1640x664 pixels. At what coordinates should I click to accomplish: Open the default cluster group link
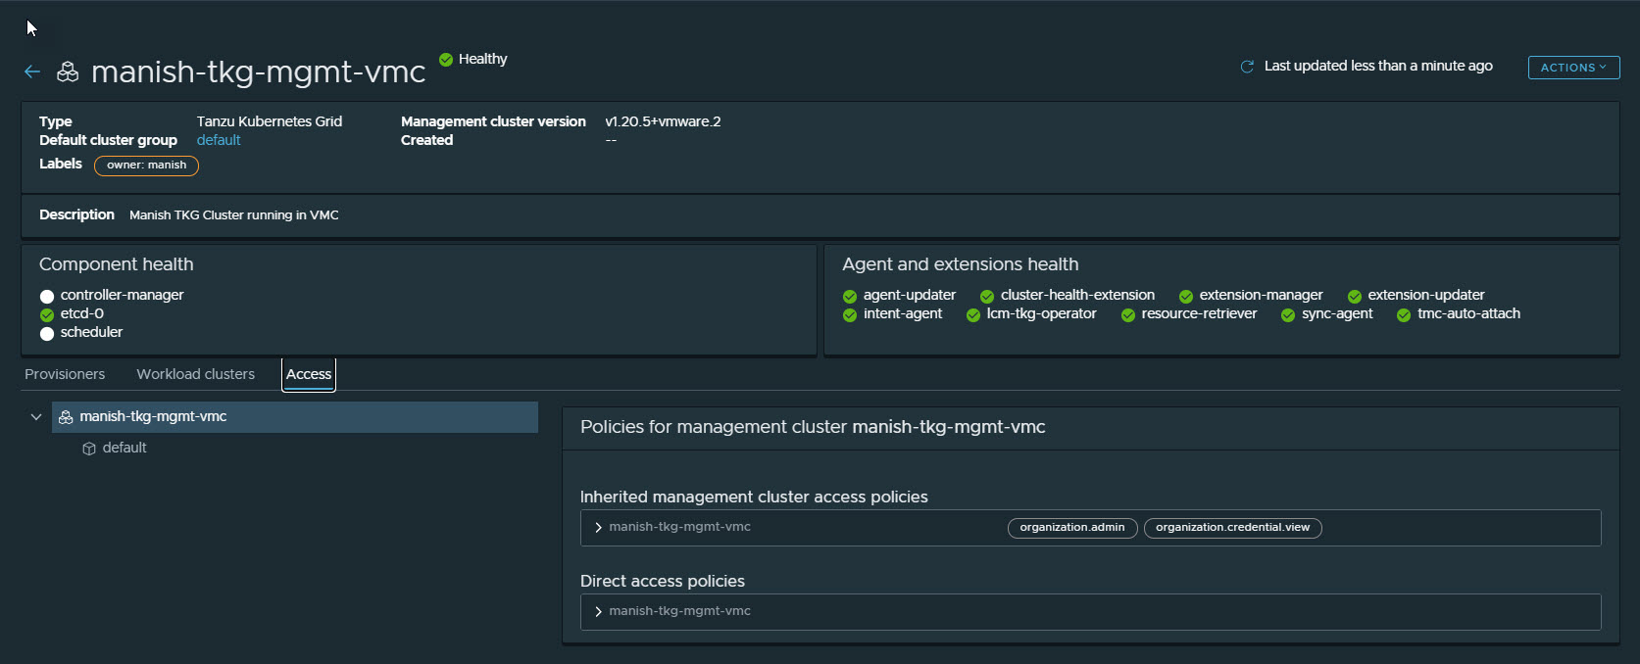(219, 140)
